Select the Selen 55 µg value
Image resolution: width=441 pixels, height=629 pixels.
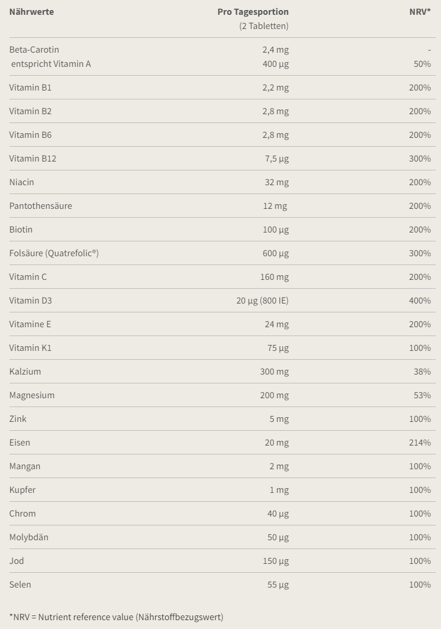tap(278, 585)
